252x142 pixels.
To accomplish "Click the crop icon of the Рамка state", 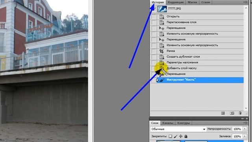I will [161, 51].
